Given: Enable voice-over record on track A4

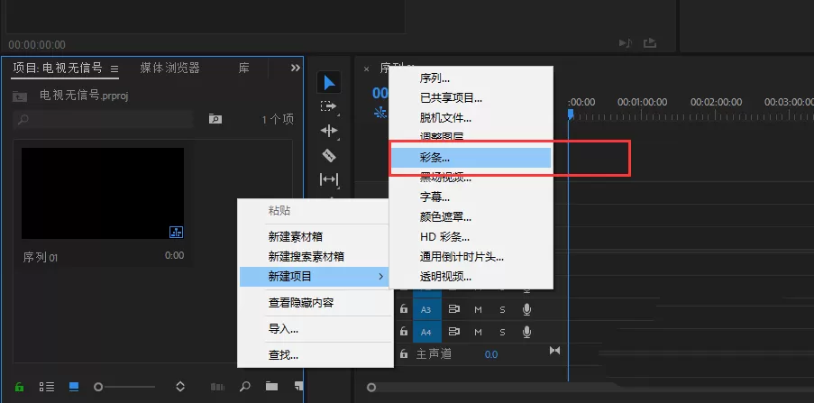Looking at the screenshot, I should (527, 332).
